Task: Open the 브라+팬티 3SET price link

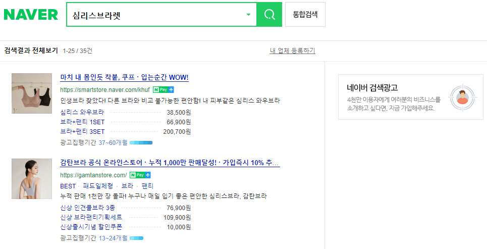Action: 82,131
